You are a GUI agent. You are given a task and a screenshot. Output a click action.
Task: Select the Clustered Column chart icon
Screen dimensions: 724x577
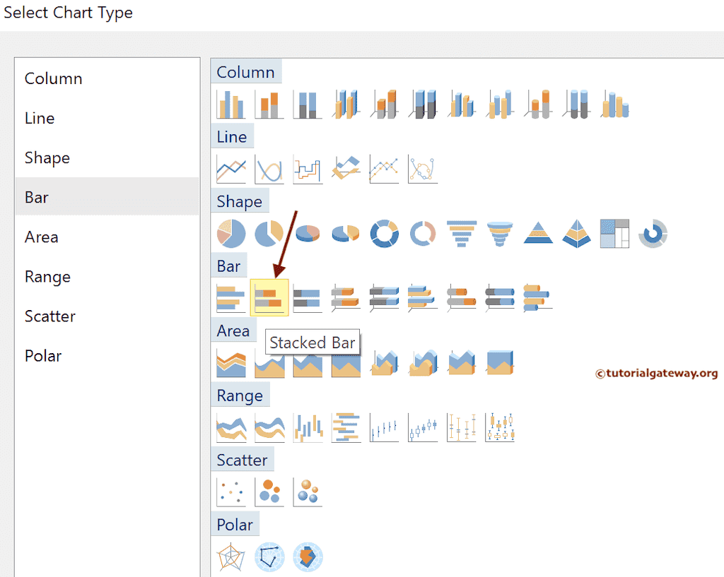[x=230, y=102]
